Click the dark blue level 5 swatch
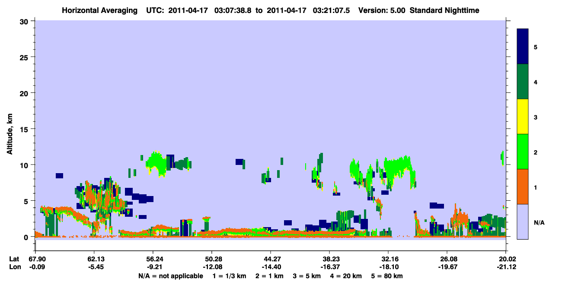The width and height of the screenshot is (562, 288). (x=523, y=46)
